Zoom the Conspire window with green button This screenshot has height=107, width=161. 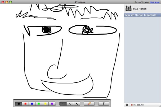point(11,2)
